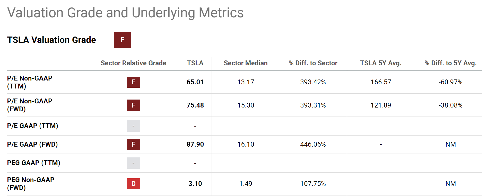
Task: Open the P/E Non-GAAP (FWD) metric link
Action: (x=30, y=105)
